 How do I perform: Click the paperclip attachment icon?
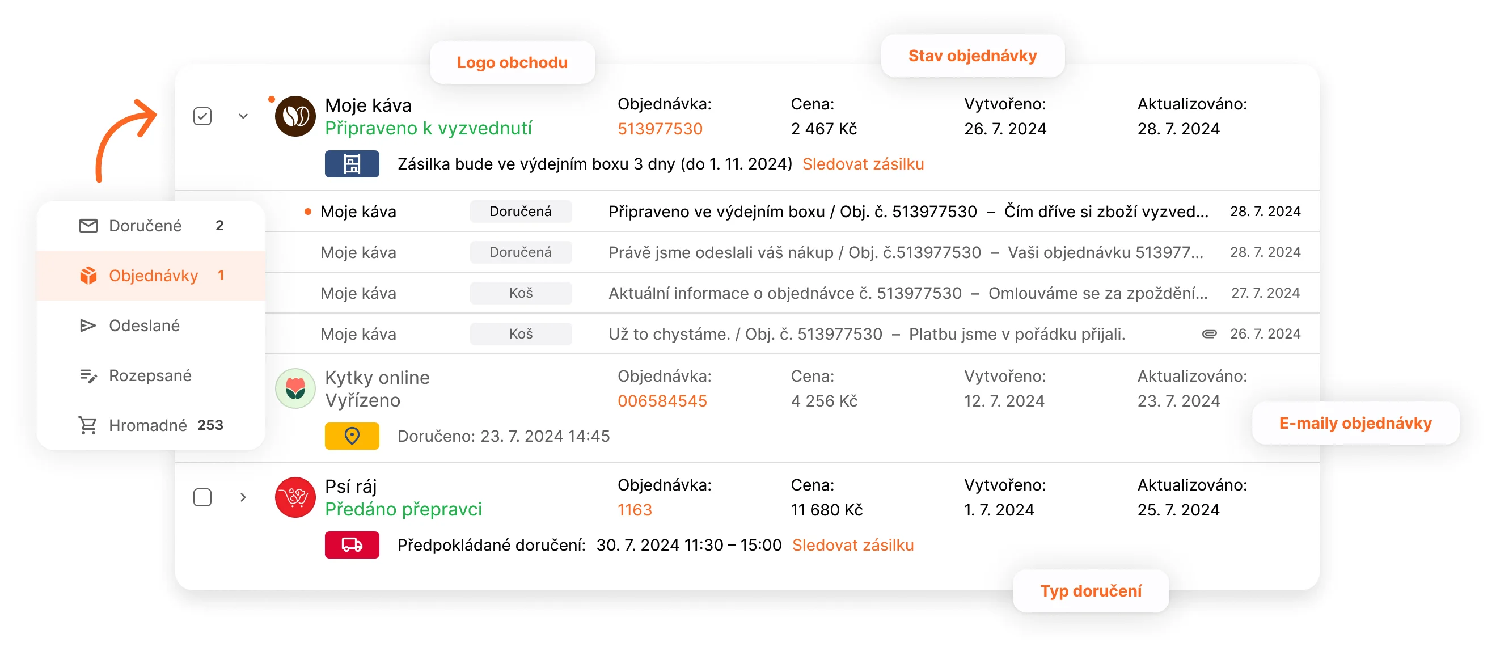[1209, 334]
